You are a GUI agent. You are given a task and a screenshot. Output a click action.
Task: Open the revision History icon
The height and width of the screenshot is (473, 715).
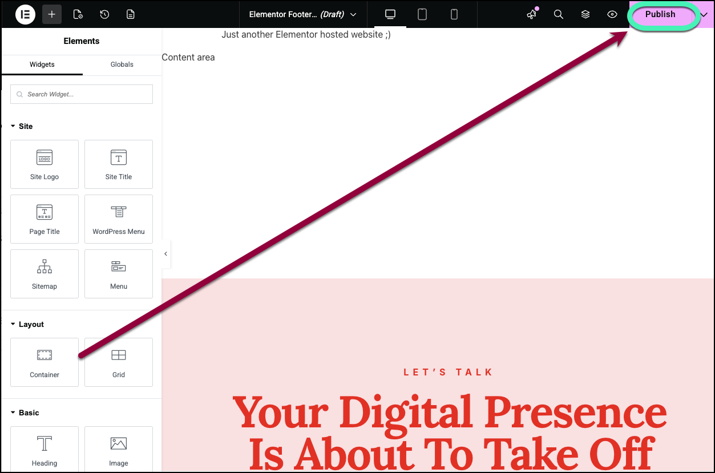point(104,14)
